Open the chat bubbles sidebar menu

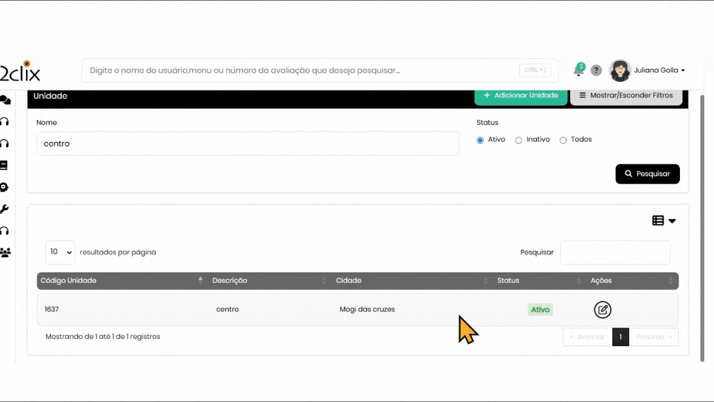tap(6, 100)
